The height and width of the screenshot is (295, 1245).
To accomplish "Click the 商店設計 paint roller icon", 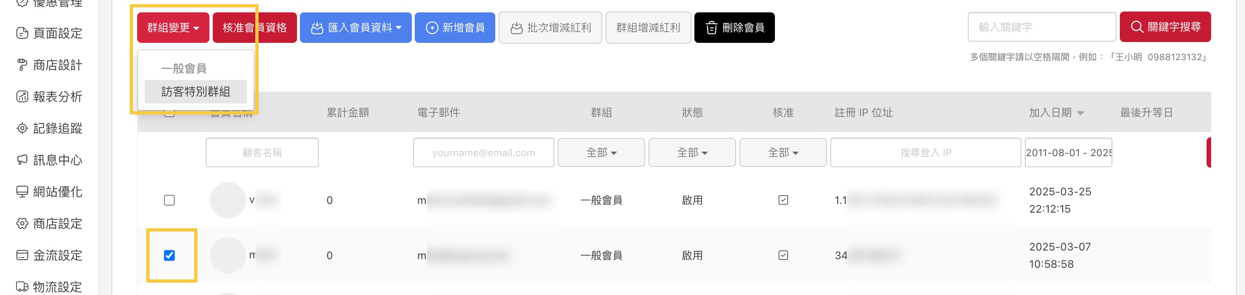I will 22,65.
